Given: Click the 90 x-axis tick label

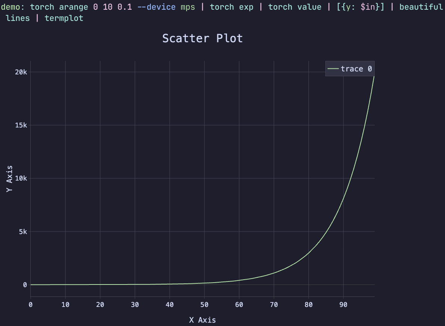Looking at the screenshot, I should 343,305.
